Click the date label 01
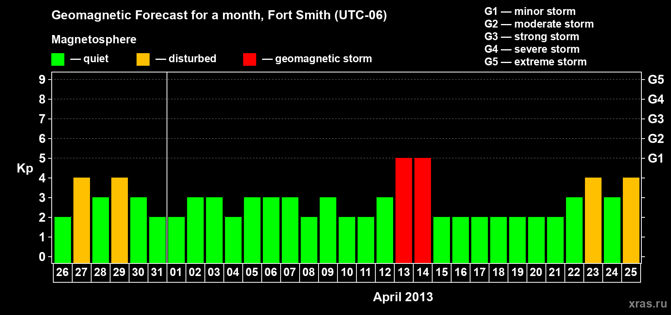The width and height of the screenshot is (671, 315). click(176, 272)
